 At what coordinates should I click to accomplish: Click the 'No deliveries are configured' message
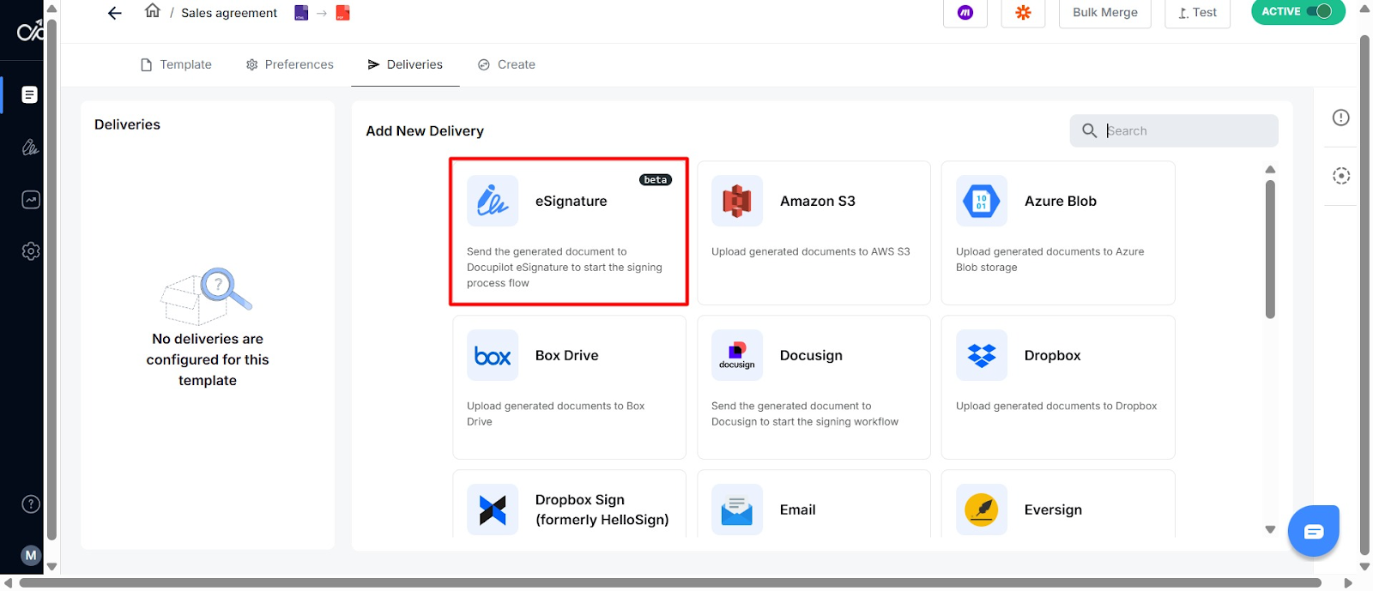click(208, 359)
